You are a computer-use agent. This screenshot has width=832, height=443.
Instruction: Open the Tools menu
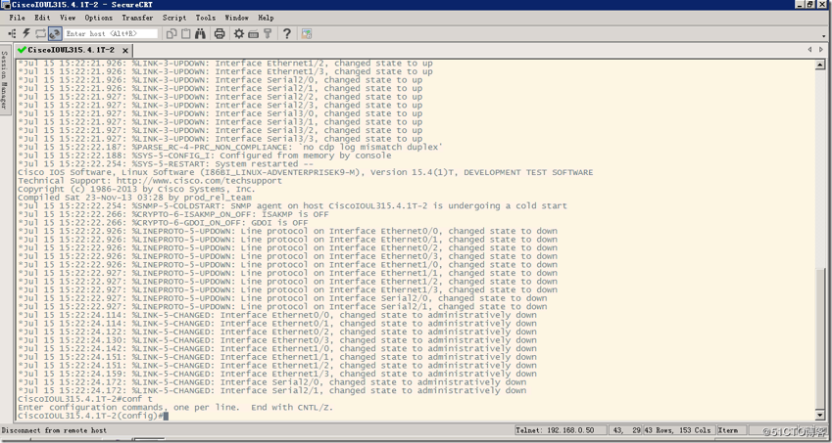click(206, 18)
